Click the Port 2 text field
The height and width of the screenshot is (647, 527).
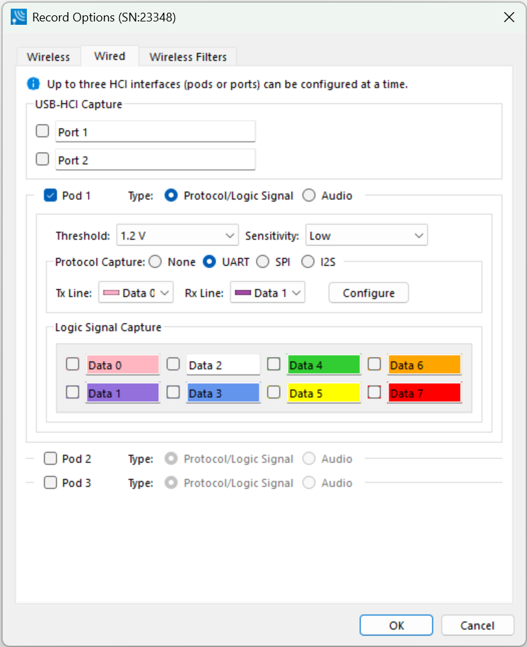click(156, 159)
